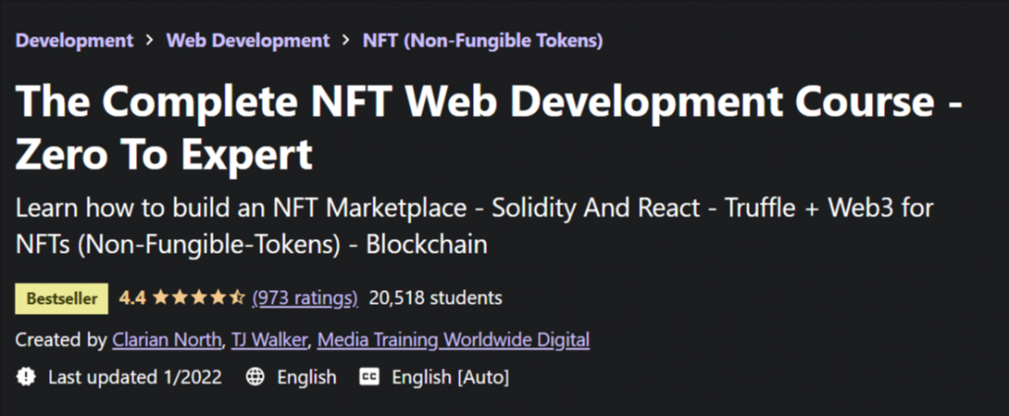This screenshot has width=1009, height=416.
Task: Click the last updated alert badge icon
Action: pos(26,377)
